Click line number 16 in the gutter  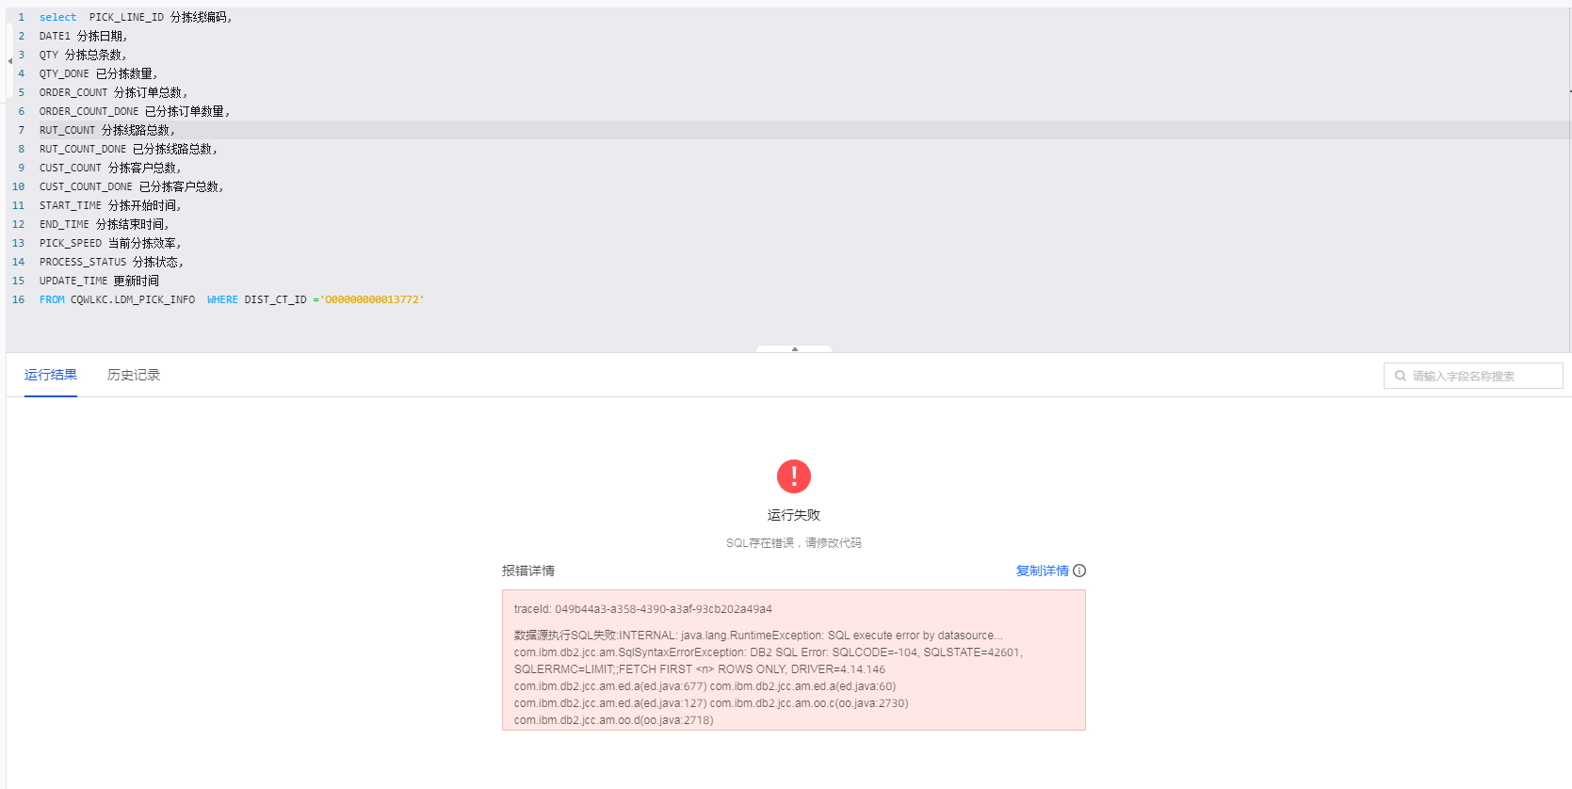point(19,299)
